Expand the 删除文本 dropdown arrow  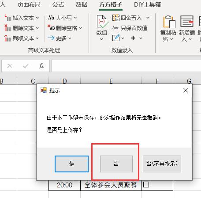pyautogui.click(x=37, y=28)
